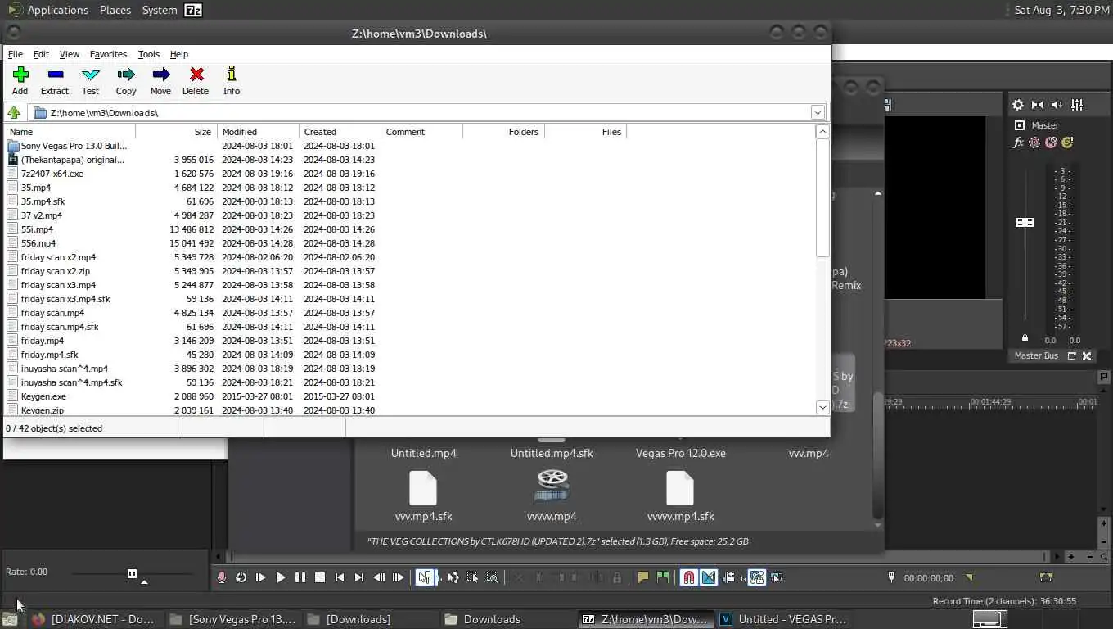Click vvvv.mp4 video thumbnail in file manager
The height and width of the screenshot is (629, 1113).
point(552,486)
